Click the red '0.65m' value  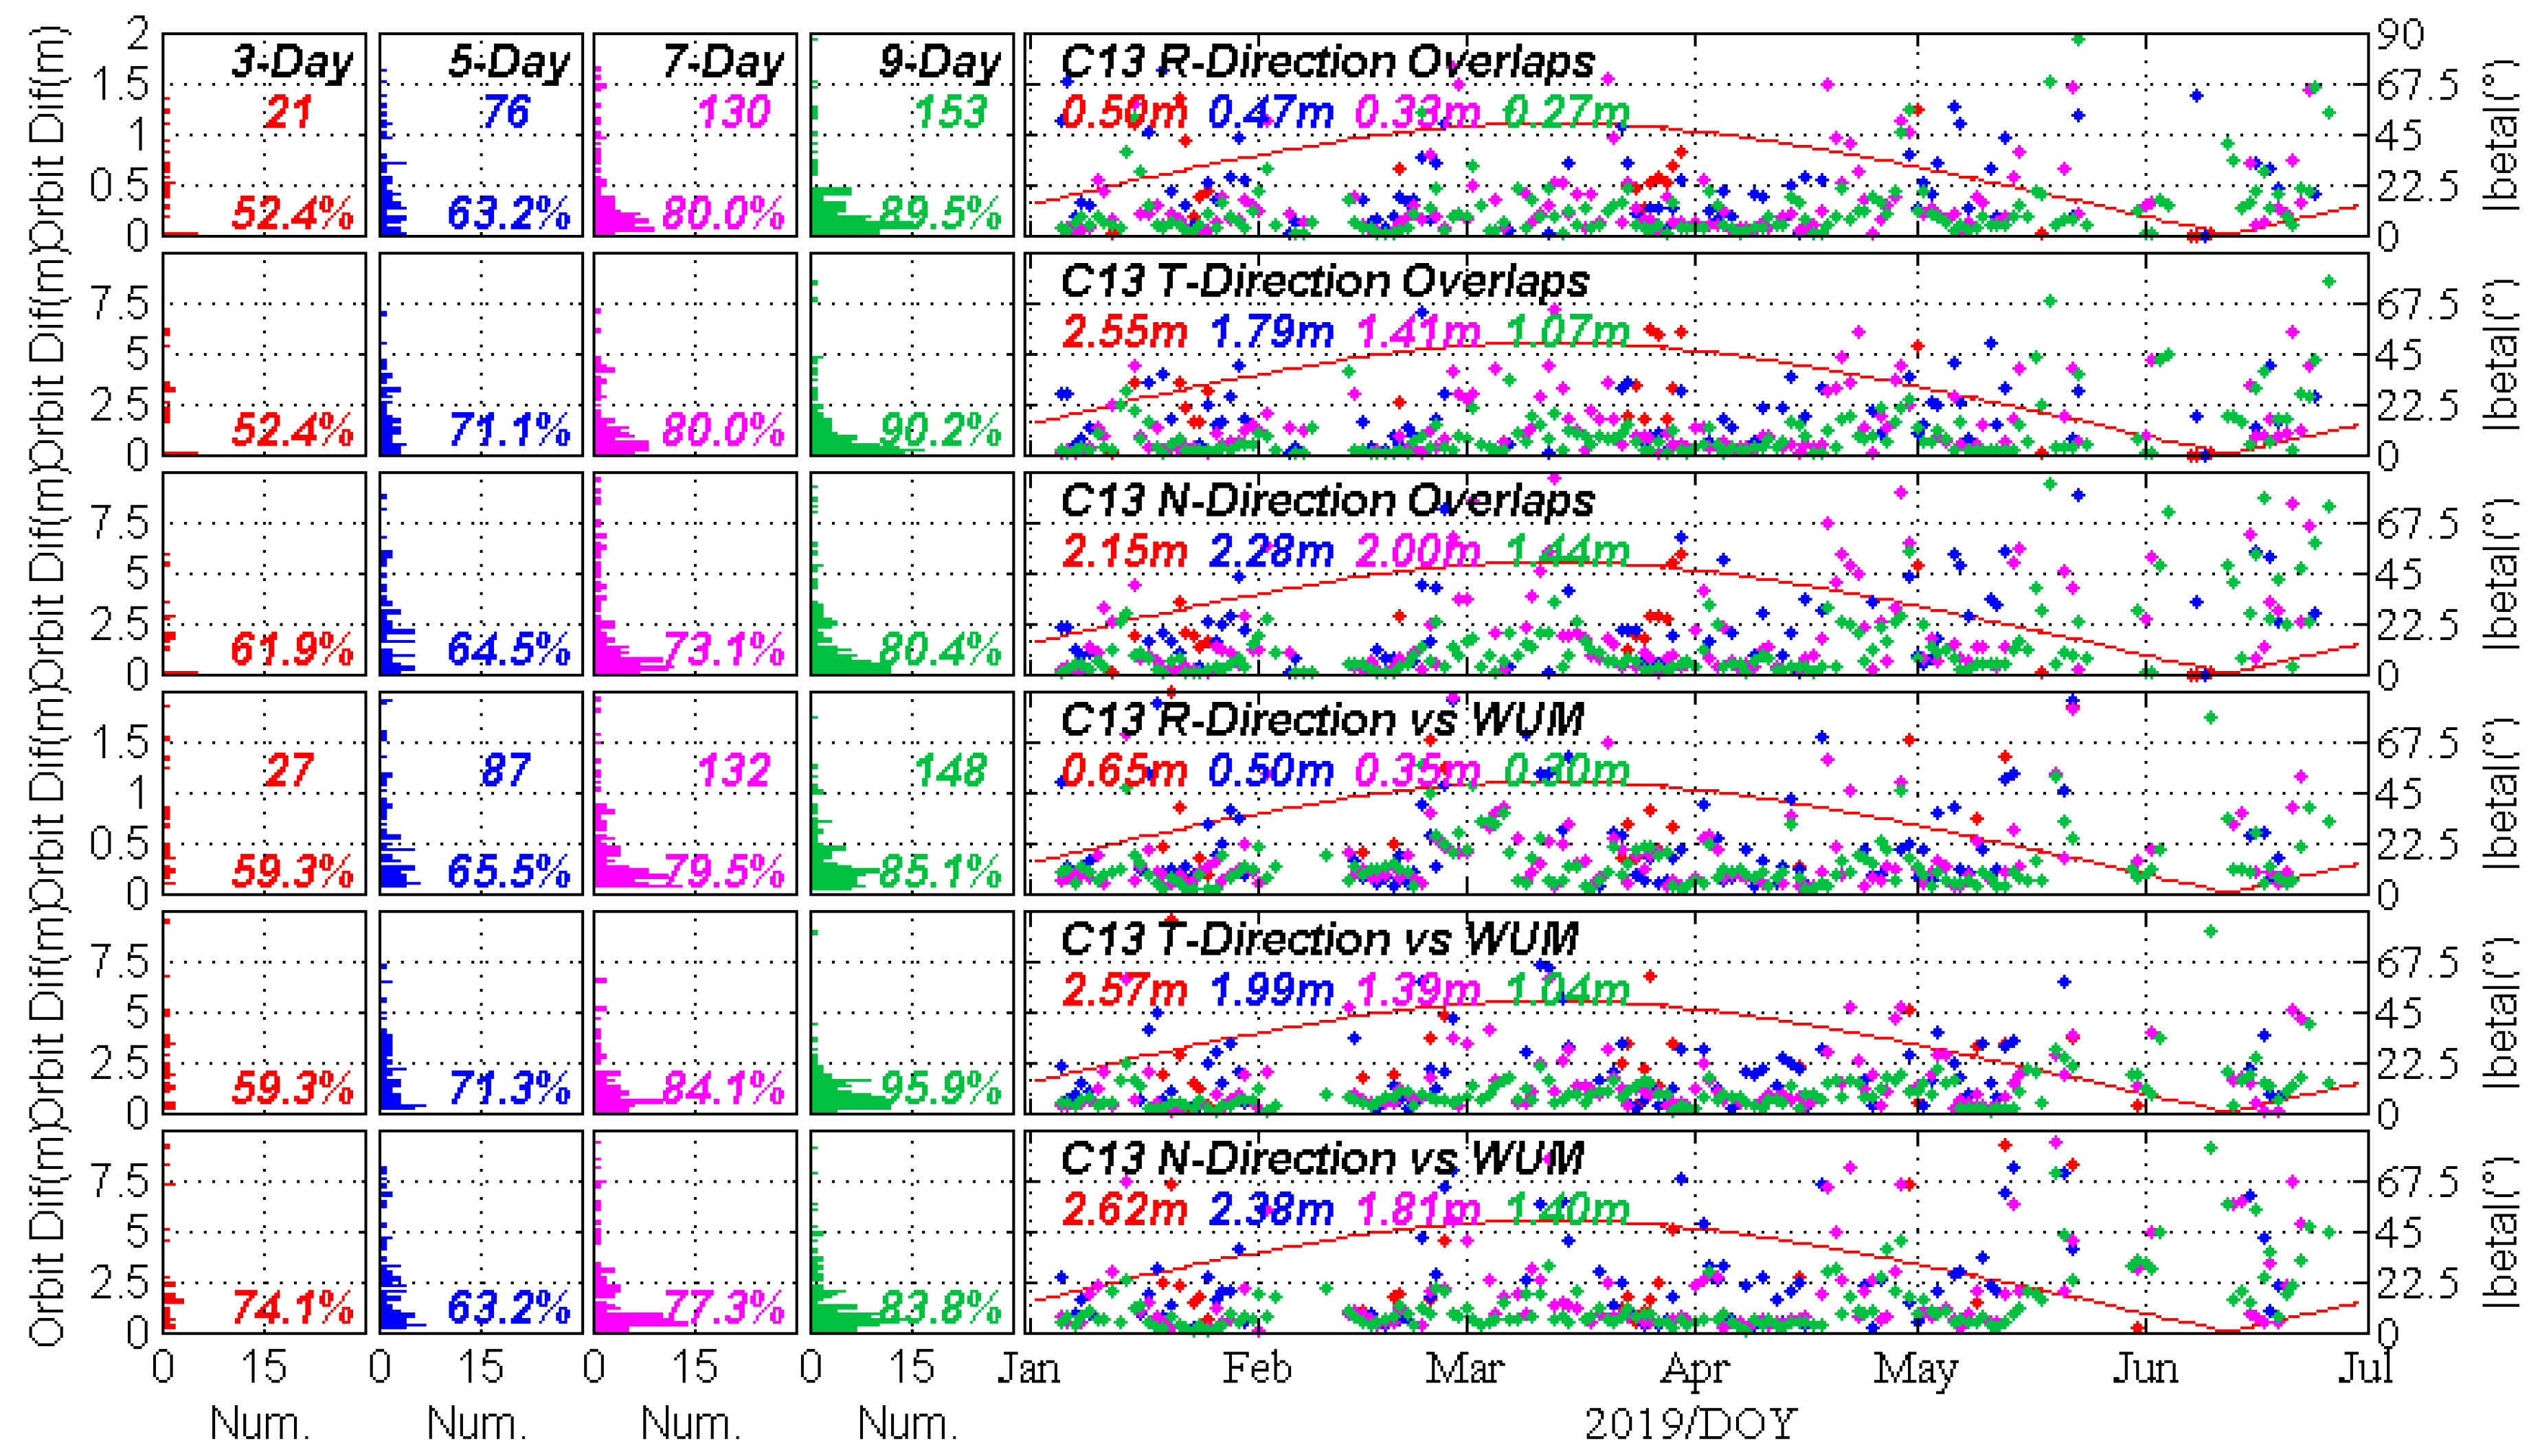1125,770
